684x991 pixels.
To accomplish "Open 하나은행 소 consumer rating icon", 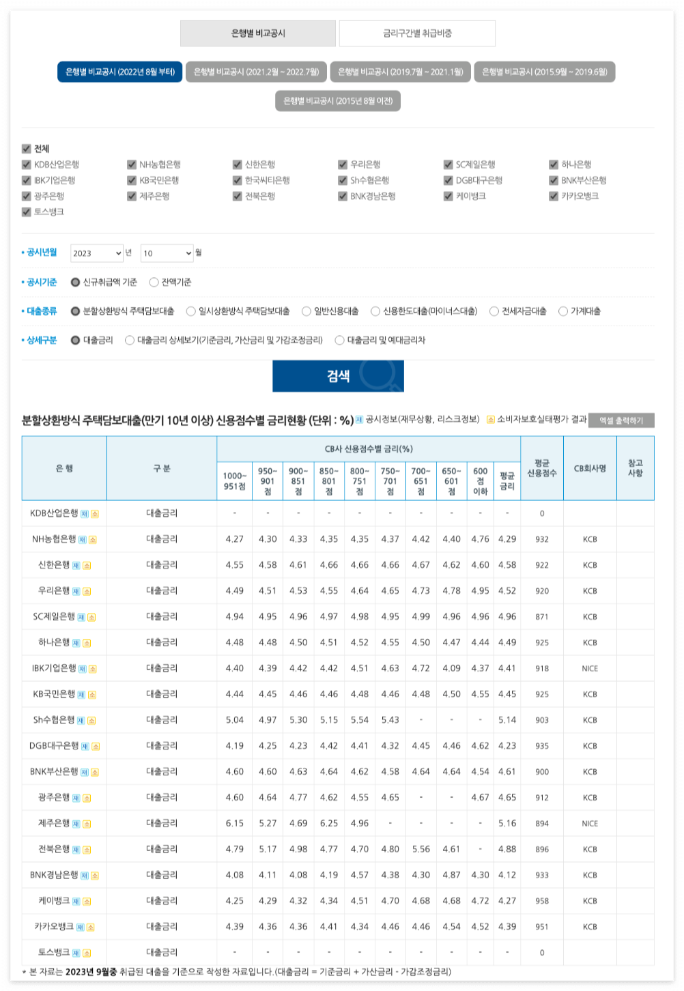I will (87, 643).
